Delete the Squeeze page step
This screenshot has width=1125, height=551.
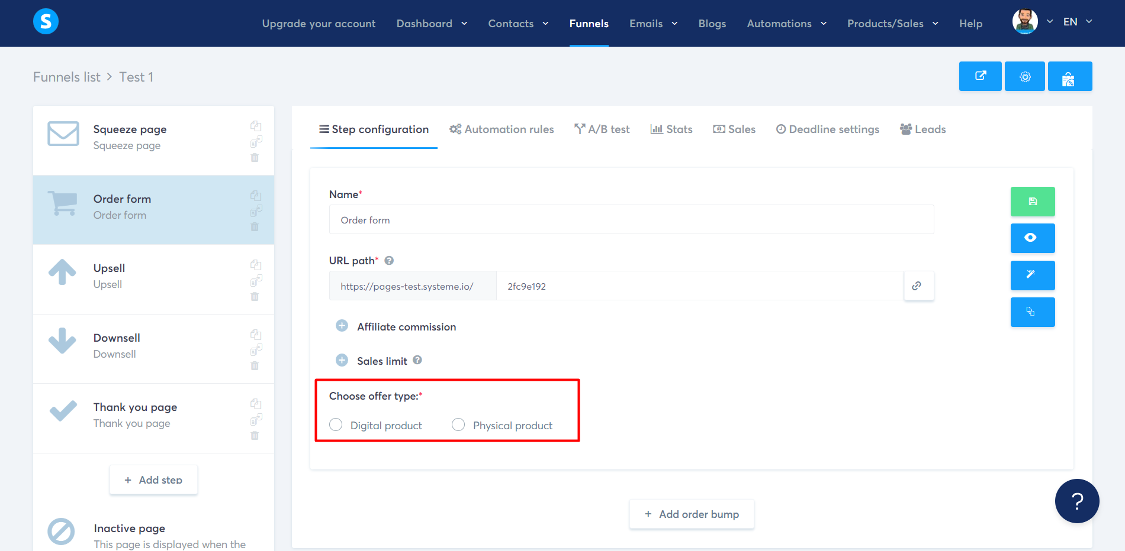tap(255, 157)
